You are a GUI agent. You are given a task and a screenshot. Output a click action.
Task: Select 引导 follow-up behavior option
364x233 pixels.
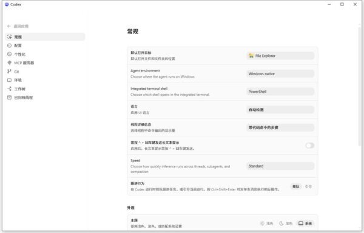[308, 186]
